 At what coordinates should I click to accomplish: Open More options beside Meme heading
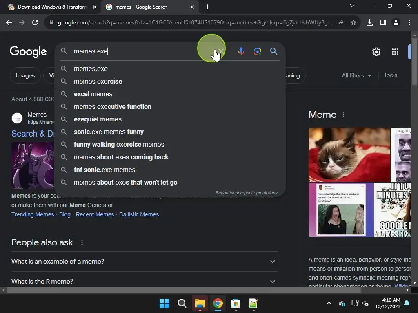tap(343, 115)
